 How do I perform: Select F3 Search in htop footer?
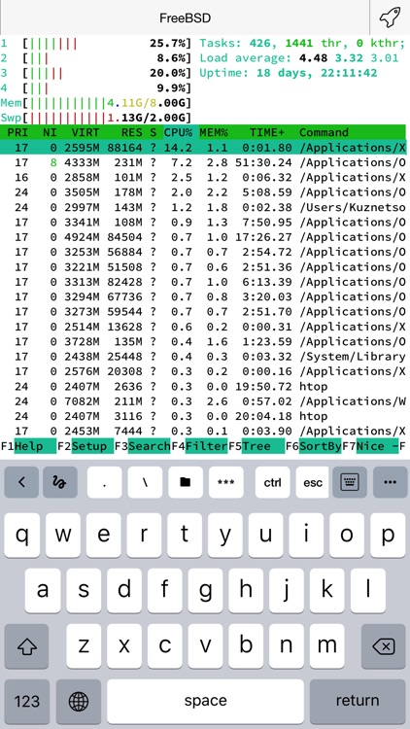[x=143, y=446]
